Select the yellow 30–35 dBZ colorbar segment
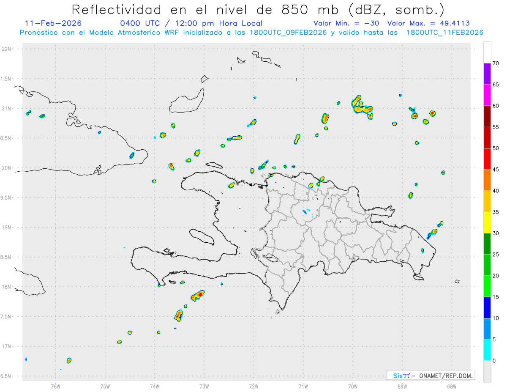This screenshot has height=392, width=507. tap(487, 222)
